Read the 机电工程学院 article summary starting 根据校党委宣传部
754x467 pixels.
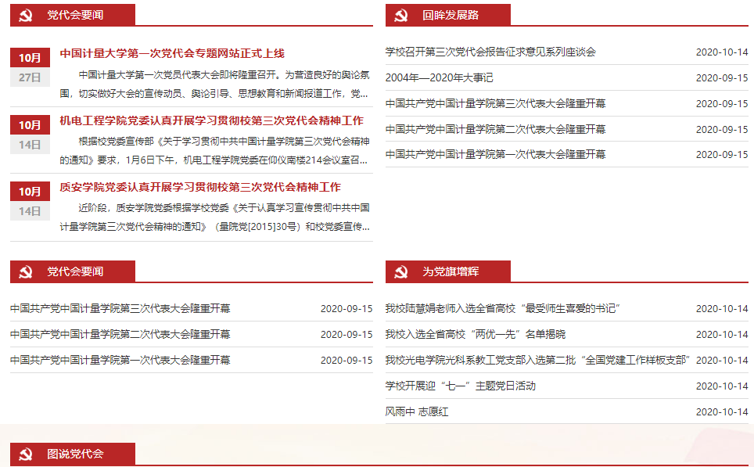[215, 153]
